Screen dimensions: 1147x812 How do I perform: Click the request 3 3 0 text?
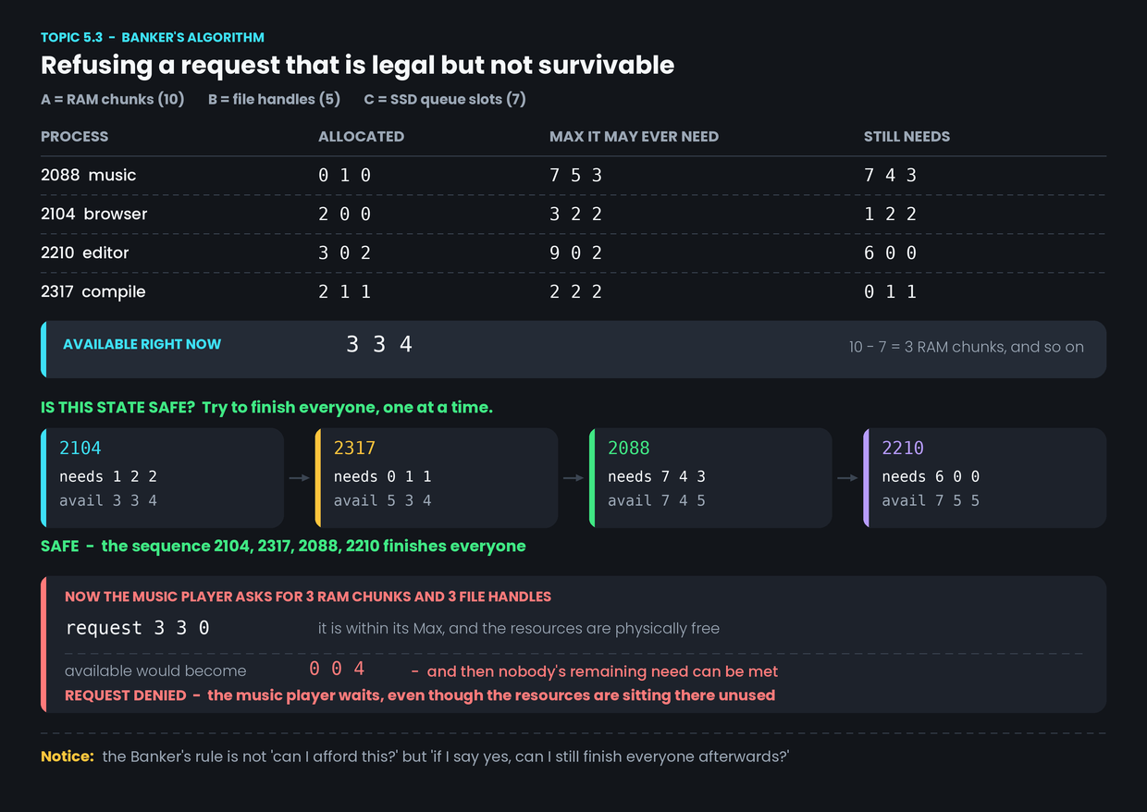[x=138, y=628]
